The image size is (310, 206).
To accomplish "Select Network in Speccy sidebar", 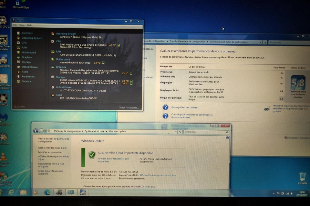I will point(27,81).
